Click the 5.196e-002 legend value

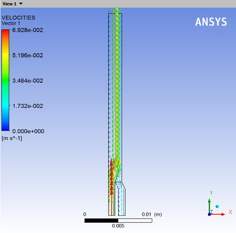click(28, 55)
